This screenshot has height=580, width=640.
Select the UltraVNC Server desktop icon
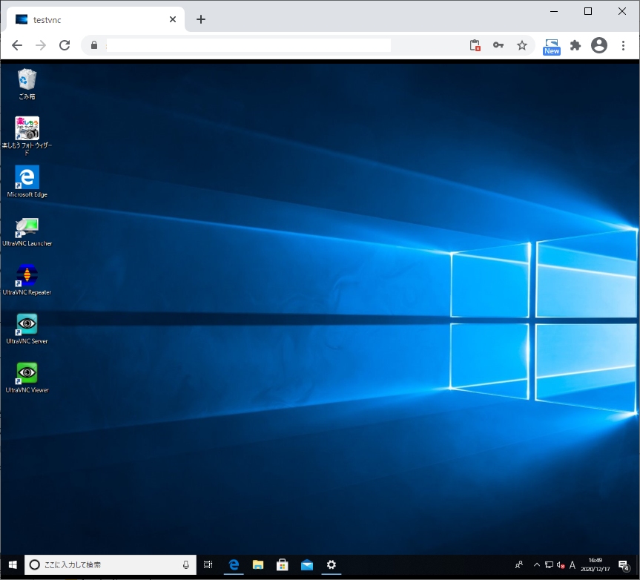tap(27, 329)
